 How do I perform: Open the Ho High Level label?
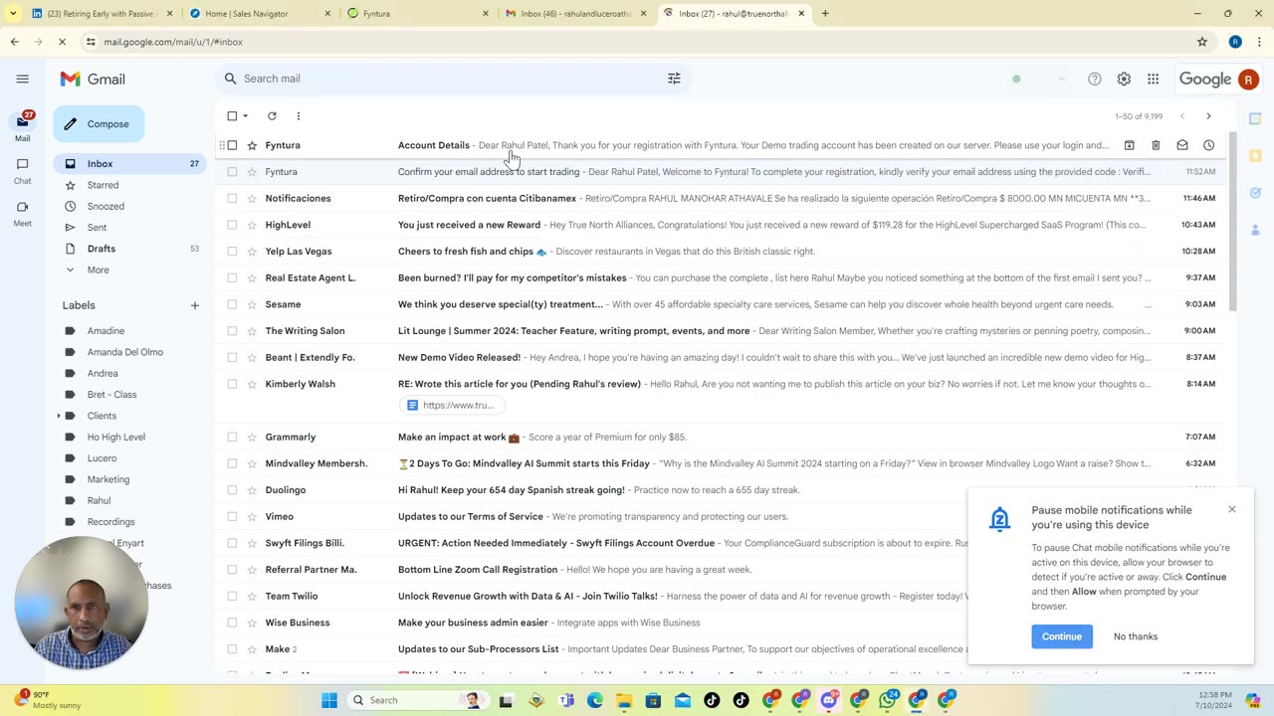[116, 437]
